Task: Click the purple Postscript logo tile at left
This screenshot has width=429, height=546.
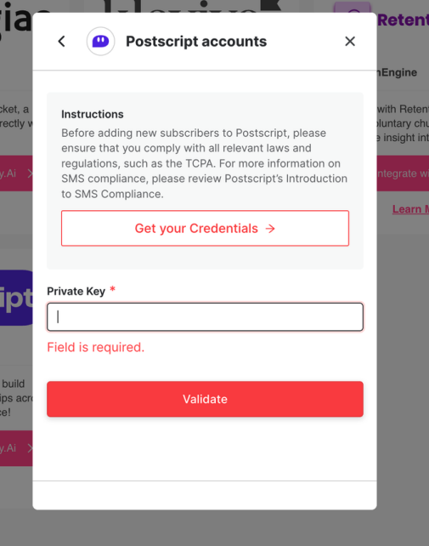Action: (x=16, y=298)
